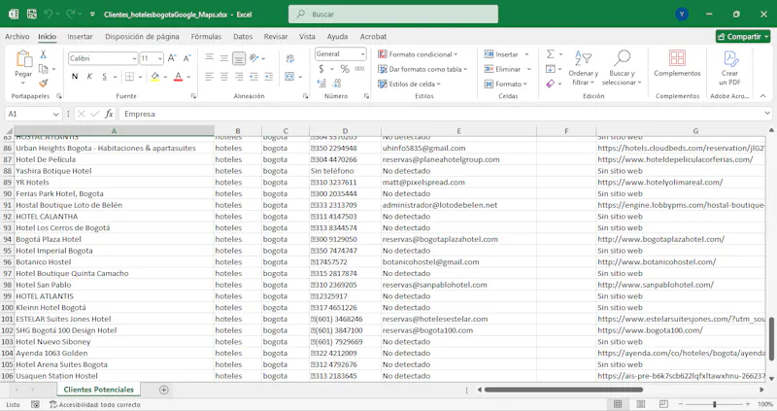Toggle underline (S) formatting
This screenshot has width=777, height=411.
(104, 77)
